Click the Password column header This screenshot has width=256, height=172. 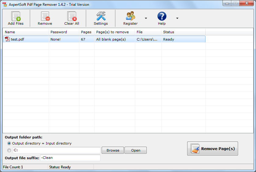tap(64, 32)
